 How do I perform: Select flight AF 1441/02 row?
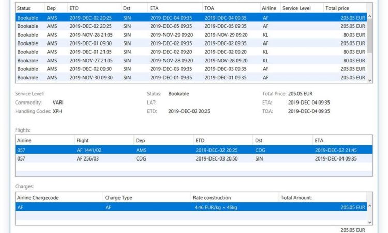coord(194,150)
